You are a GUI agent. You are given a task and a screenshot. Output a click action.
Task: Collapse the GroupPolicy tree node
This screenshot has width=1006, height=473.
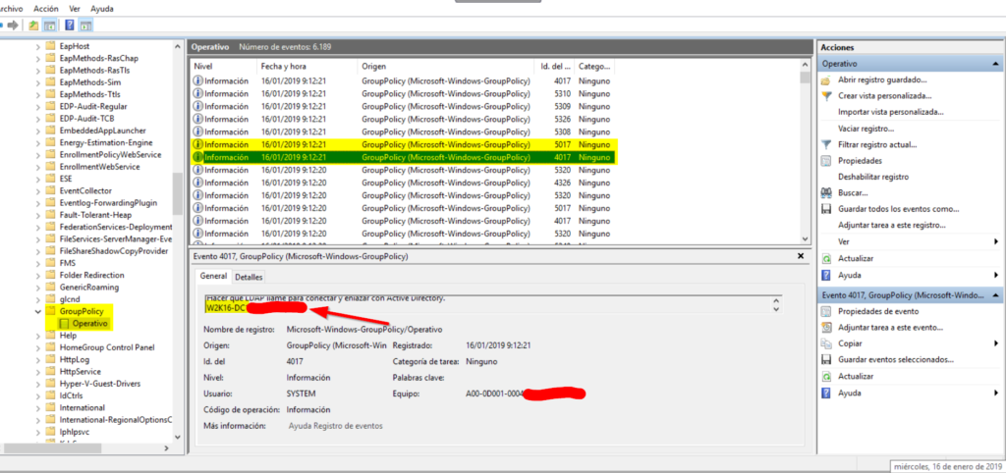click(x=38, y=311)
